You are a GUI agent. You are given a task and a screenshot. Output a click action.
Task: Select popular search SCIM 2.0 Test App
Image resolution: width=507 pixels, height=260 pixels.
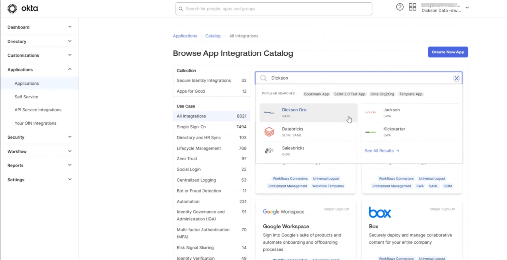tap(350, 94)
